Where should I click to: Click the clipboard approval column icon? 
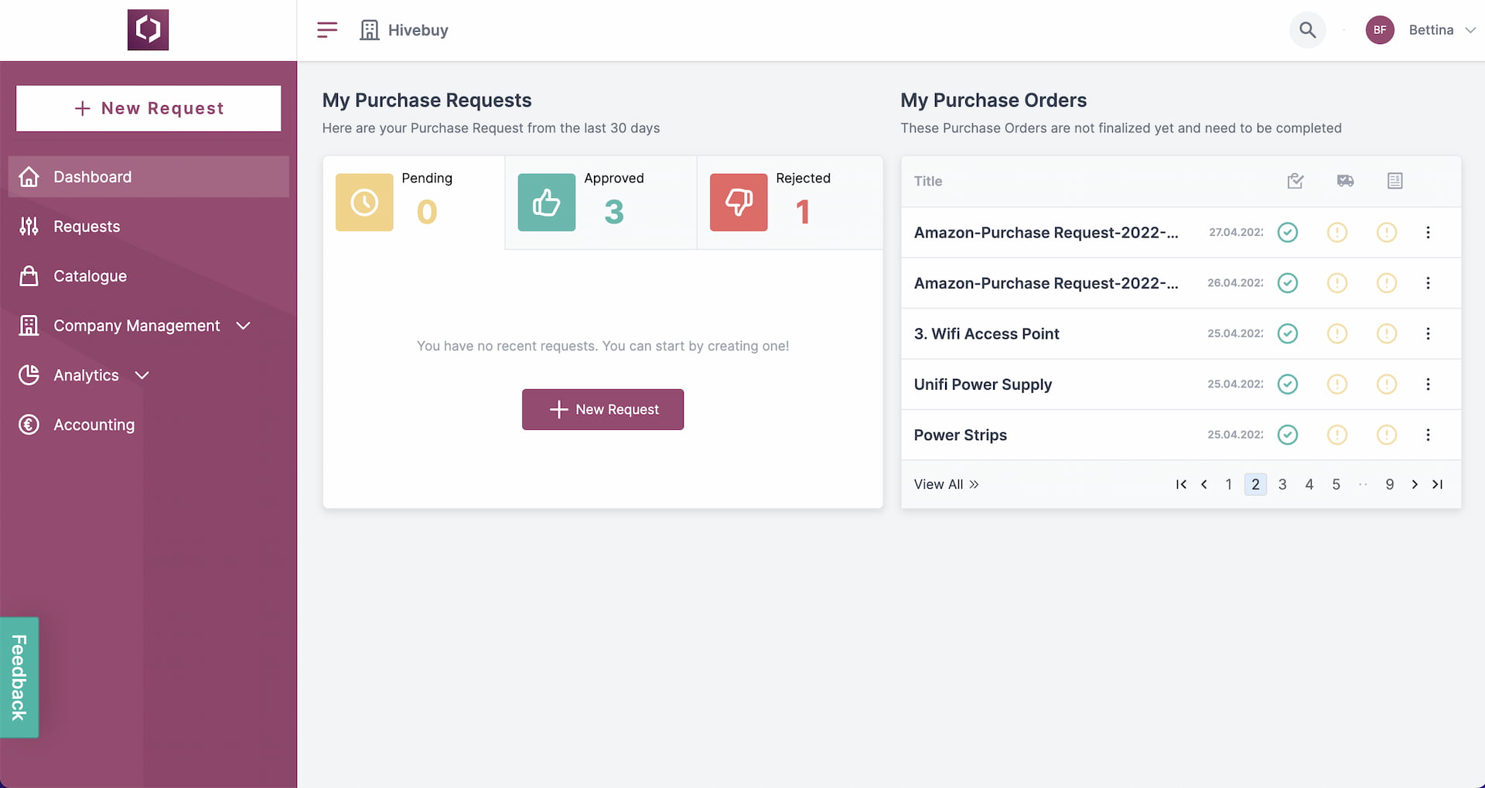tap(1296, 181)
